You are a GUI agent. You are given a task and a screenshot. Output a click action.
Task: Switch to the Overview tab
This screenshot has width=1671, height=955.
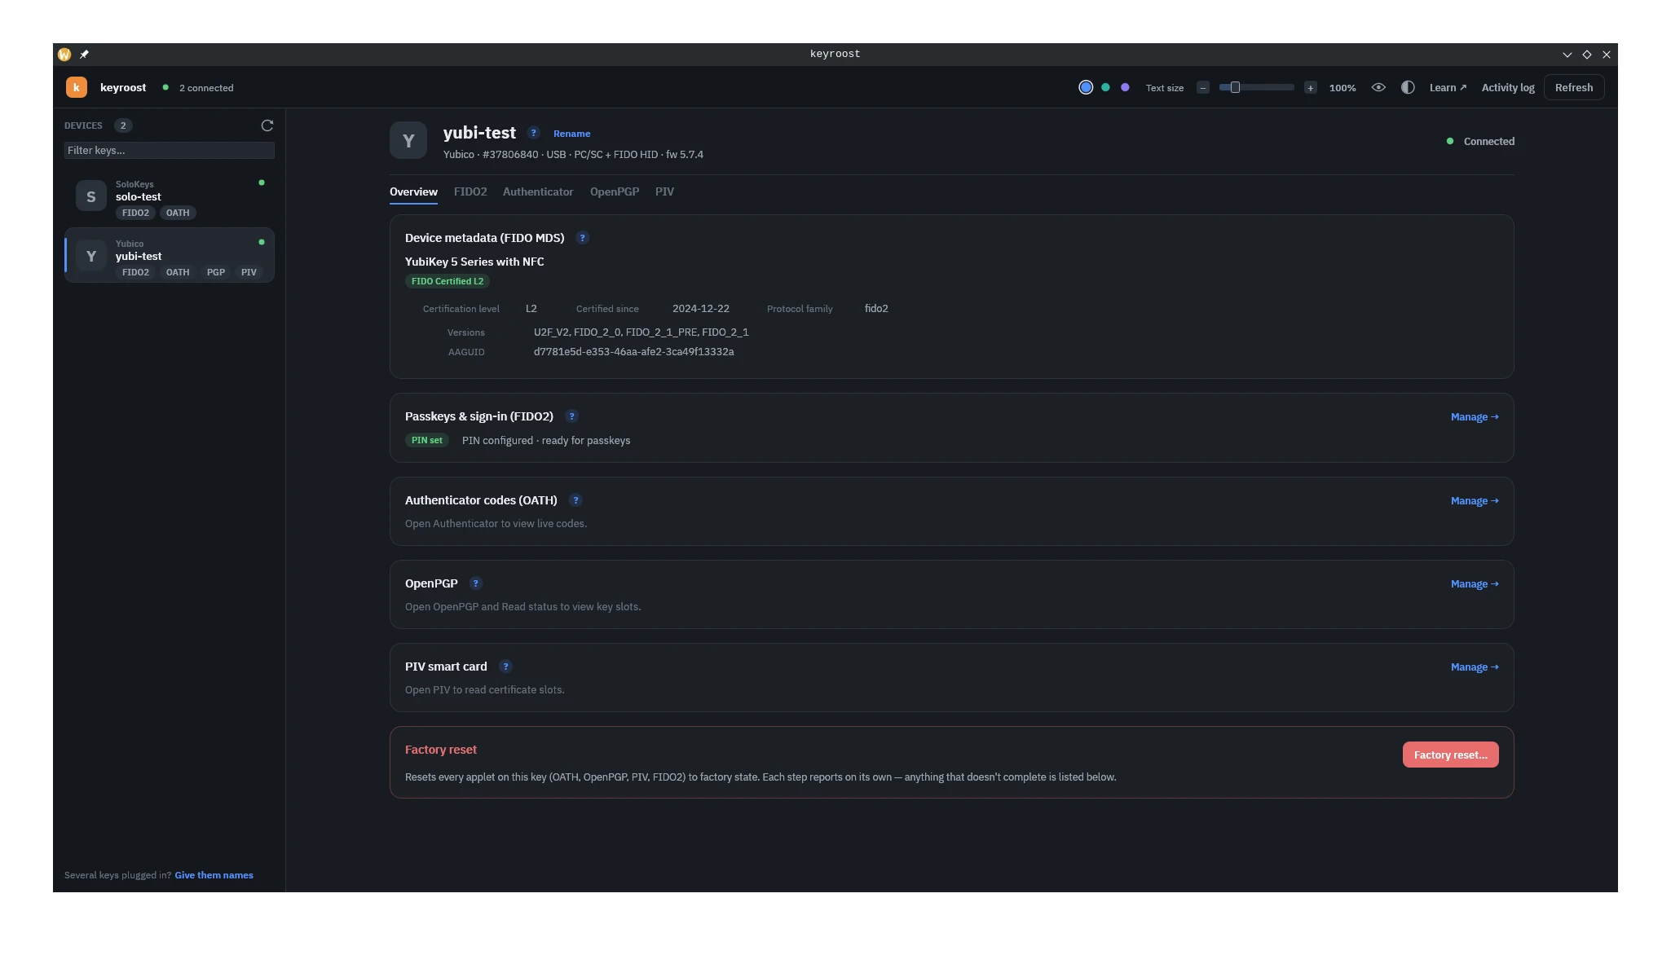coord(413,192)
